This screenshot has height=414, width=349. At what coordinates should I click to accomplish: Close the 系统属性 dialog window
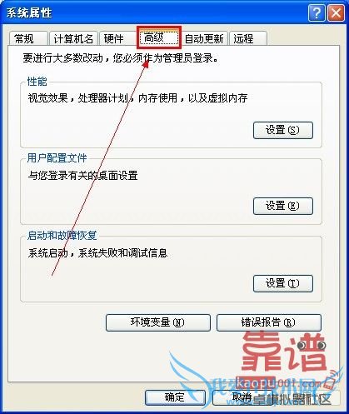[x=336, y=12]
